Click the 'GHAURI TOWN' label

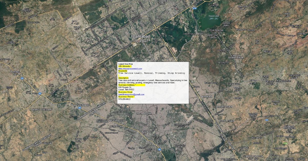(224, 107)
